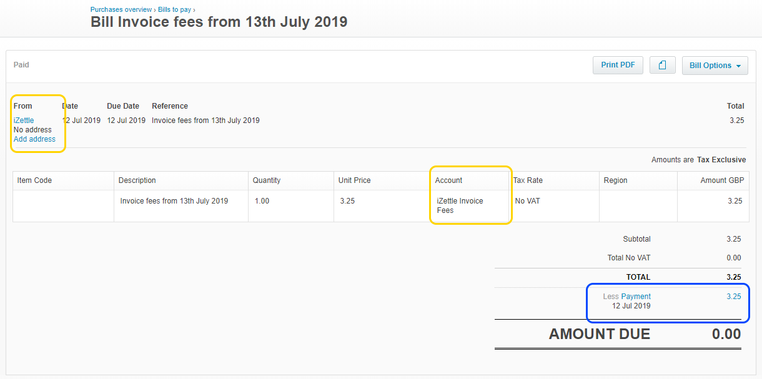Select the line item description cell
Image resolution: width=762 pixels, height=379 pixels.
pyautogui.click(x=174, y=201)
